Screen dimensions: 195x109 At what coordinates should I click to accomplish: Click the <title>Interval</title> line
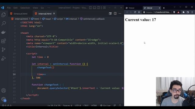(x=42, y=47)
